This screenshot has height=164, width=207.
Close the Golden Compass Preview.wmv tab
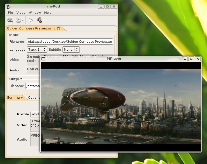pos(58,28)
